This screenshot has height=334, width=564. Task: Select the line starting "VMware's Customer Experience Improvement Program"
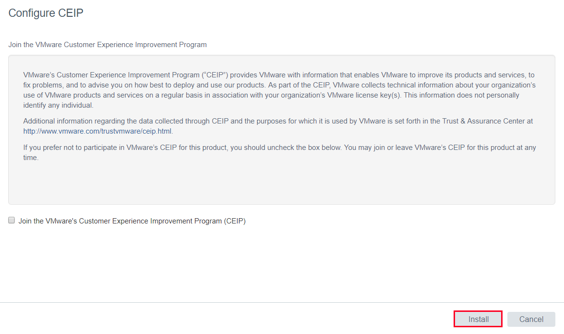coord(279,75)
